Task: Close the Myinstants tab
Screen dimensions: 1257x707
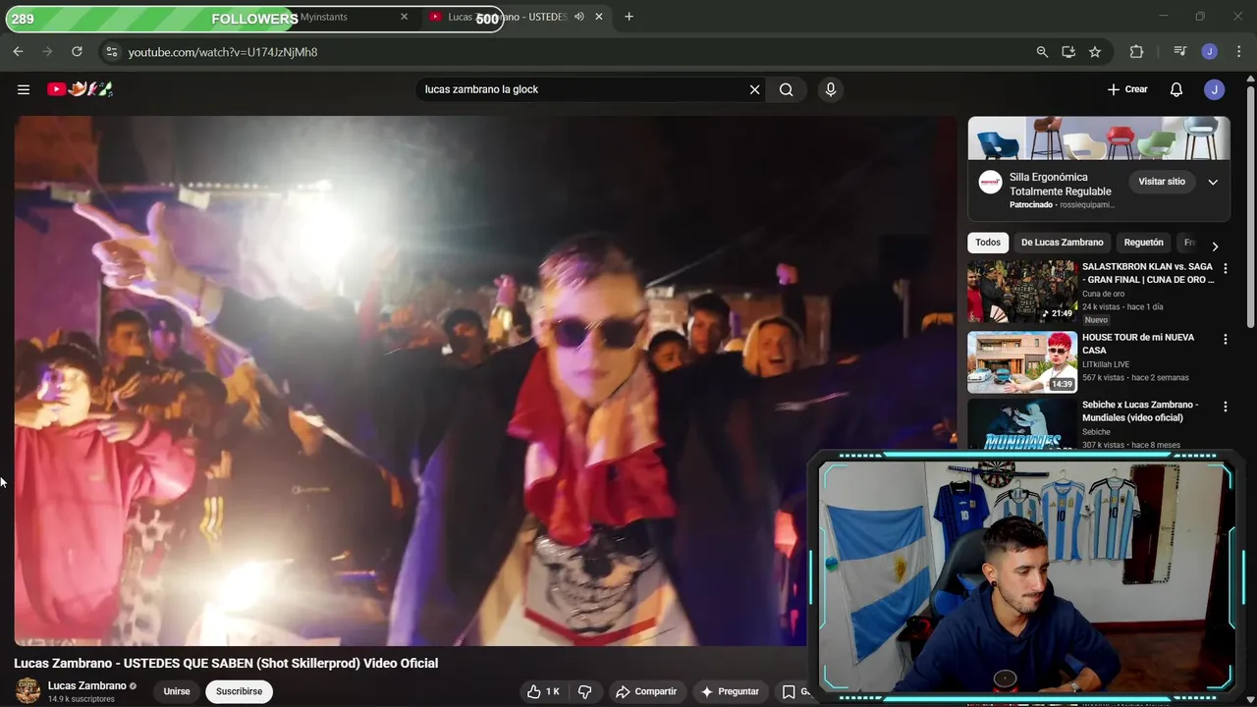Action: tap(404, 17)
